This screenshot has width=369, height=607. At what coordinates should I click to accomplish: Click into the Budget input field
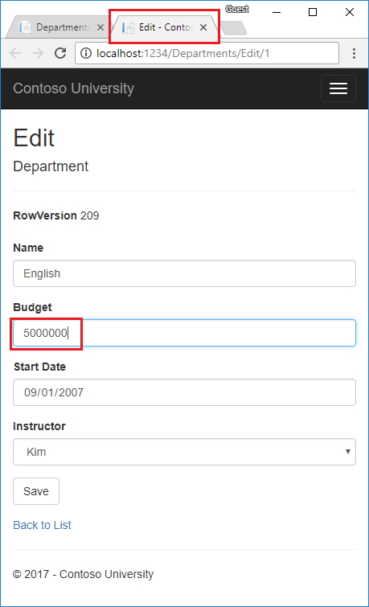point(184,333)
